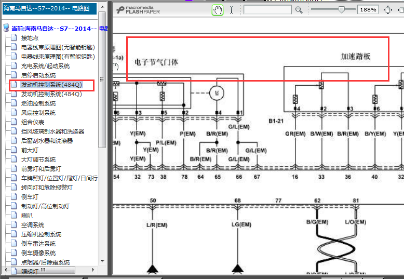404x279 pixels.
Task: Open 压缩机控制系统 diagram
Action: 41,234
